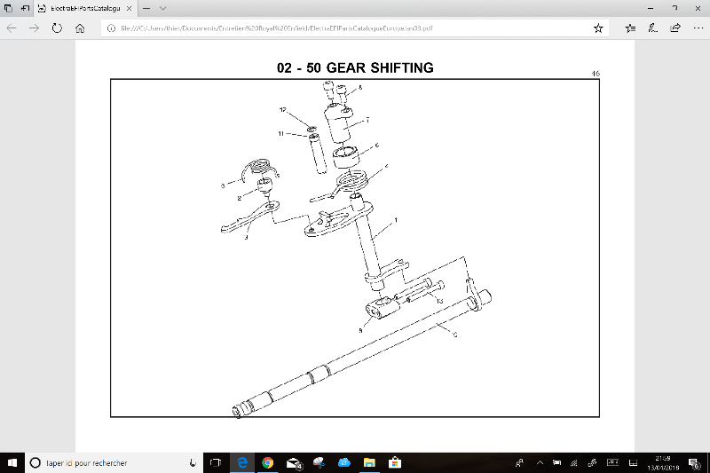Open the Favorites hub

point(630,28)
